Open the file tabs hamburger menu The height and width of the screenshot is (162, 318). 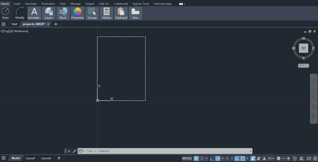click(x=3, y=24)
